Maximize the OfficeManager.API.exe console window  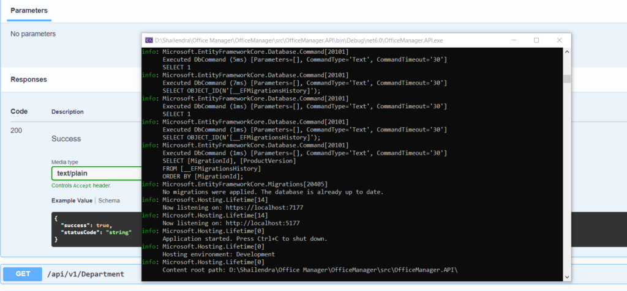pyautogui.click(x=536, y=40)
